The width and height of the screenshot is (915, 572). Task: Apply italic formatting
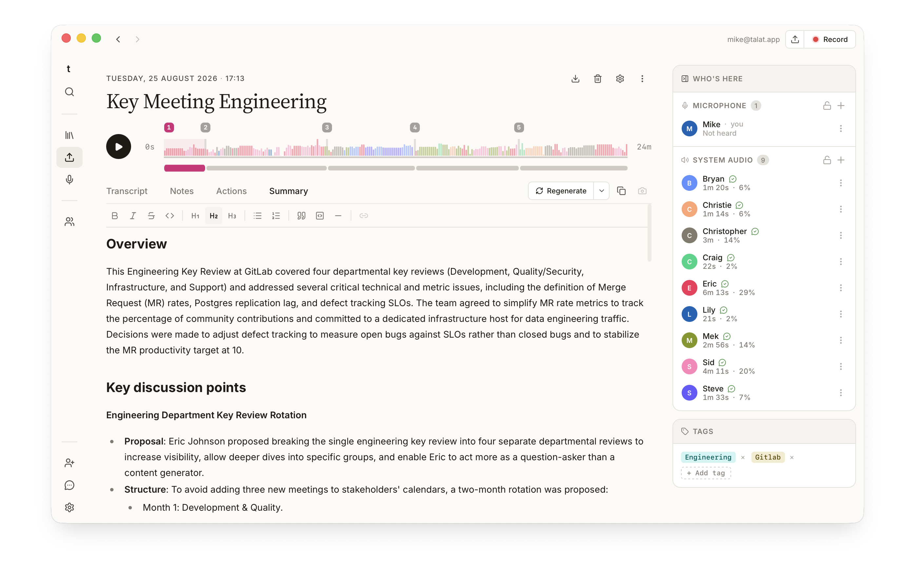tap(133, 216)
